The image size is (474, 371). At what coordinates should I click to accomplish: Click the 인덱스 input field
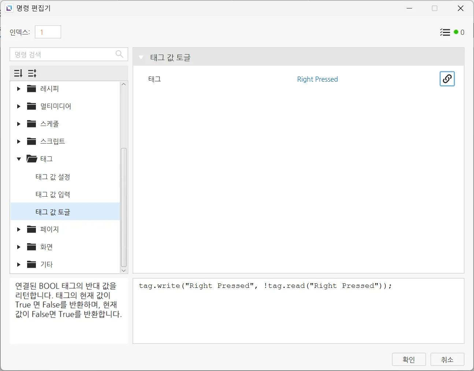(48, 32)
